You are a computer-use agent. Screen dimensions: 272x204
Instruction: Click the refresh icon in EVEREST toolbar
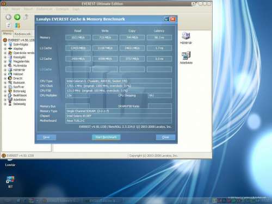point(9,26)
